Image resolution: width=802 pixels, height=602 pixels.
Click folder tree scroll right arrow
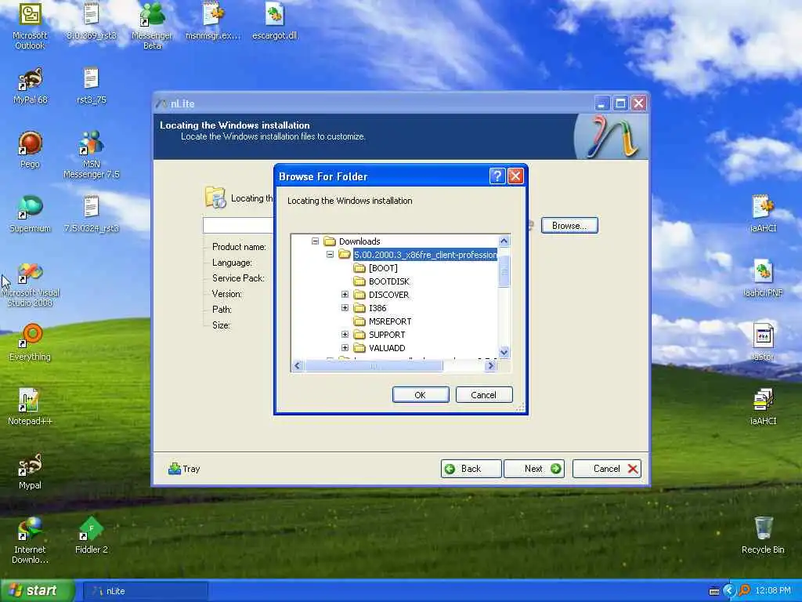(491, 365)
